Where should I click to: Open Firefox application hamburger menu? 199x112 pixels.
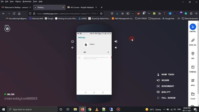pos(196,13)
